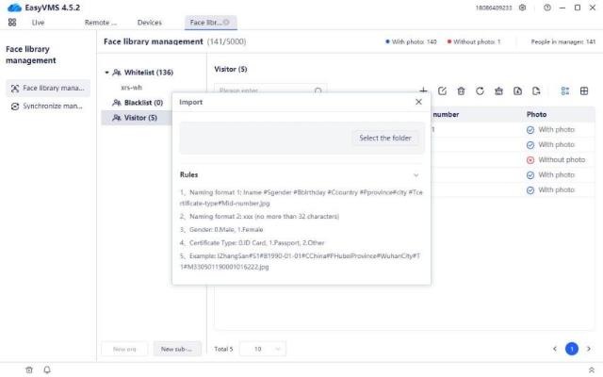Click the New sub button

(176, 349)
